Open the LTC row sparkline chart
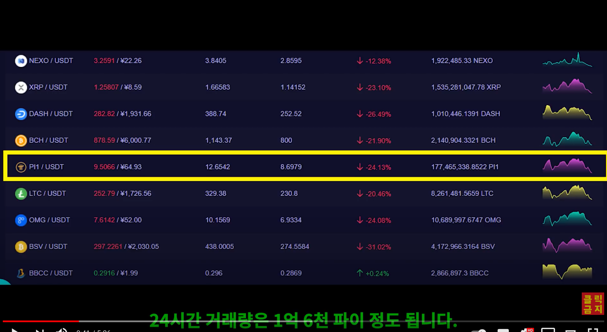 click(x=567, y=192)
